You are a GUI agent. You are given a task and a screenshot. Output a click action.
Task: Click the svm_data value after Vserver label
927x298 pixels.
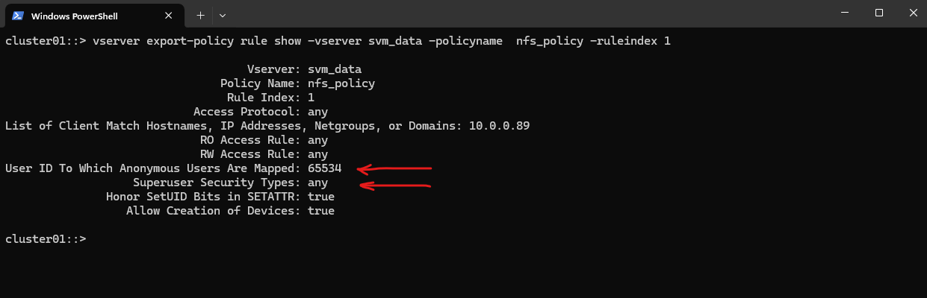coord(335,69)
